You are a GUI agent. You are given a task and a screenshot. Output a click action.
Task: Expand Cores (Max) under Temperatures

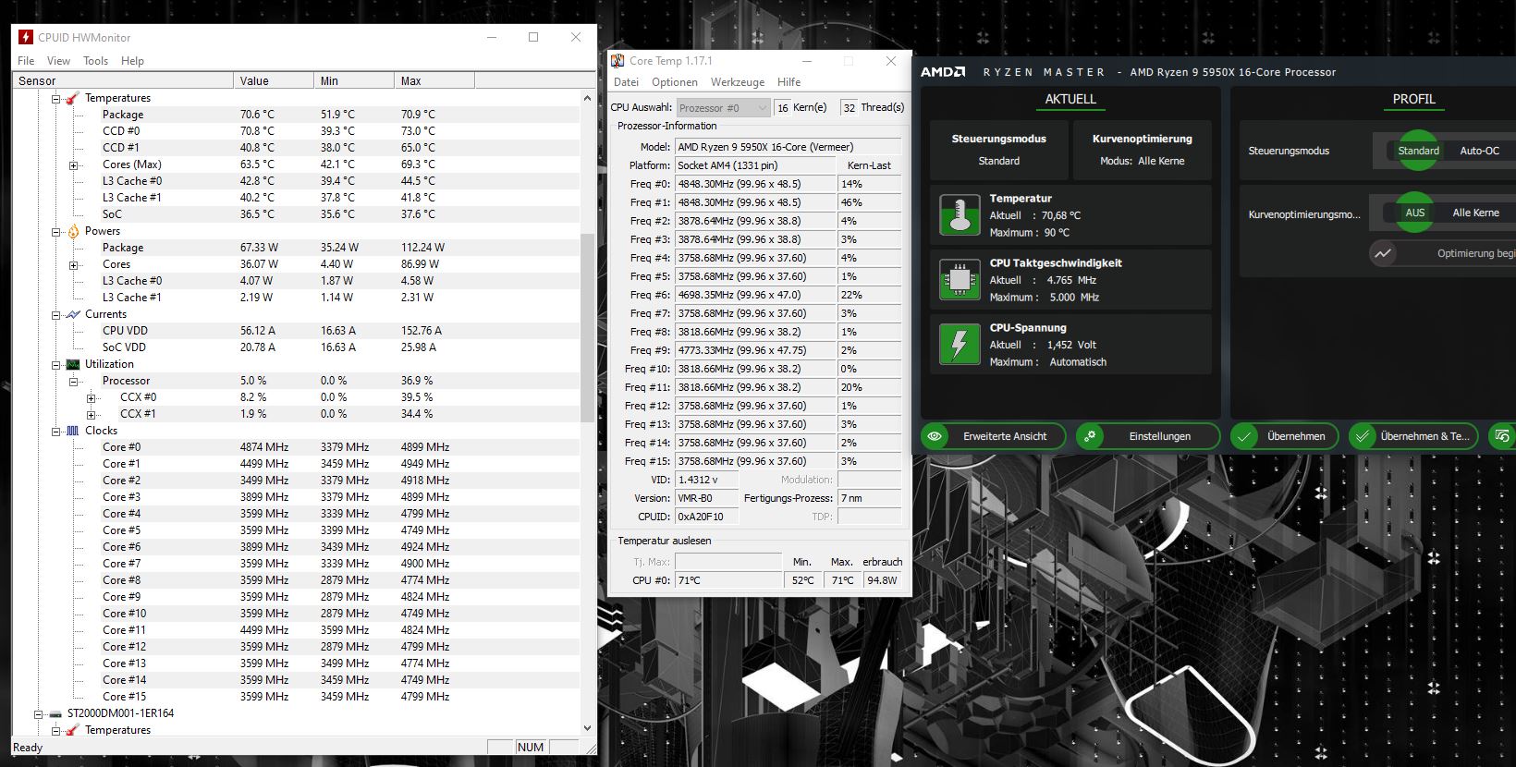73,164
